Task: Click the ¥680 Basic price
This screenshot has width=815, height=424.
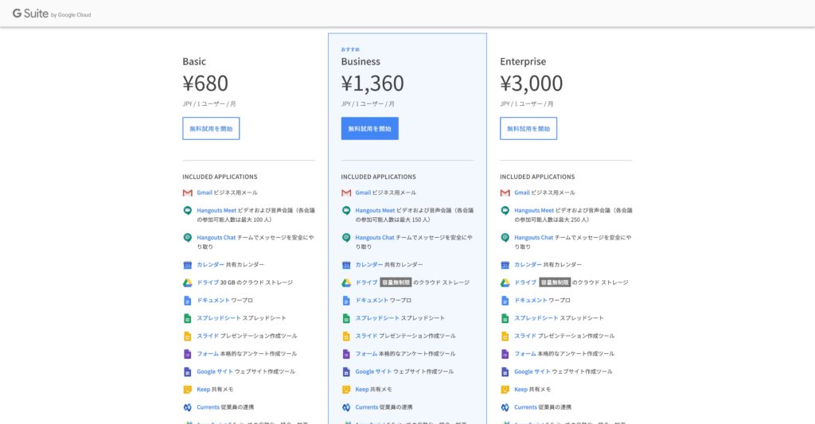Action: [205, 84]
